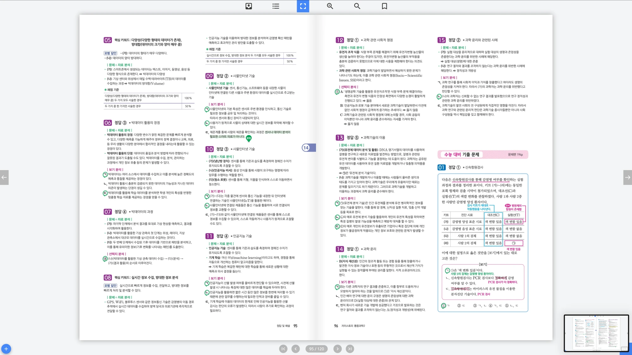632x355 pixels.
Task: Click the green marker after highlighted text
Action: click(249, 138)
